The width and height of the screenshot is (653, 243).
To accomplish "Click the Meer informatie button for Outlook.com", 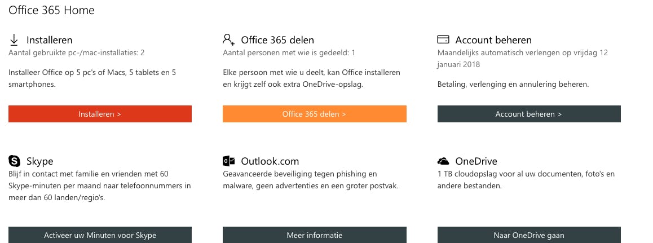I will [x=314, y=235].
